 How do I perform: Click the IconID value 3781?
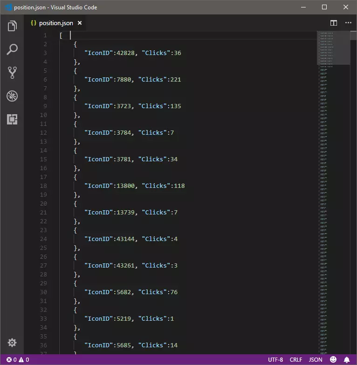tap(124, 159)
